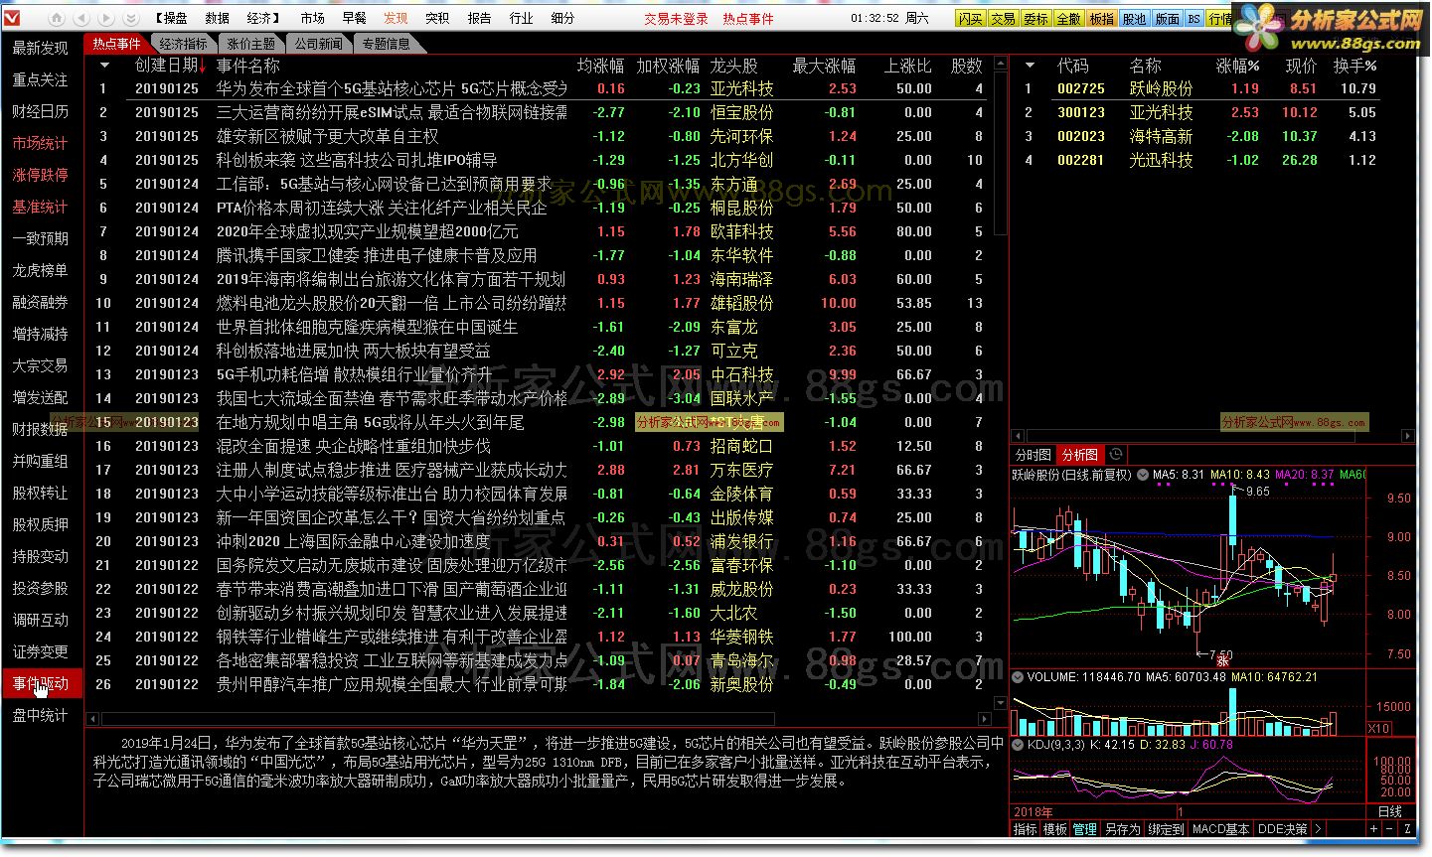Switch to the 专题信息 tab
Screen dimensions: 1432x857
(387, 44)
